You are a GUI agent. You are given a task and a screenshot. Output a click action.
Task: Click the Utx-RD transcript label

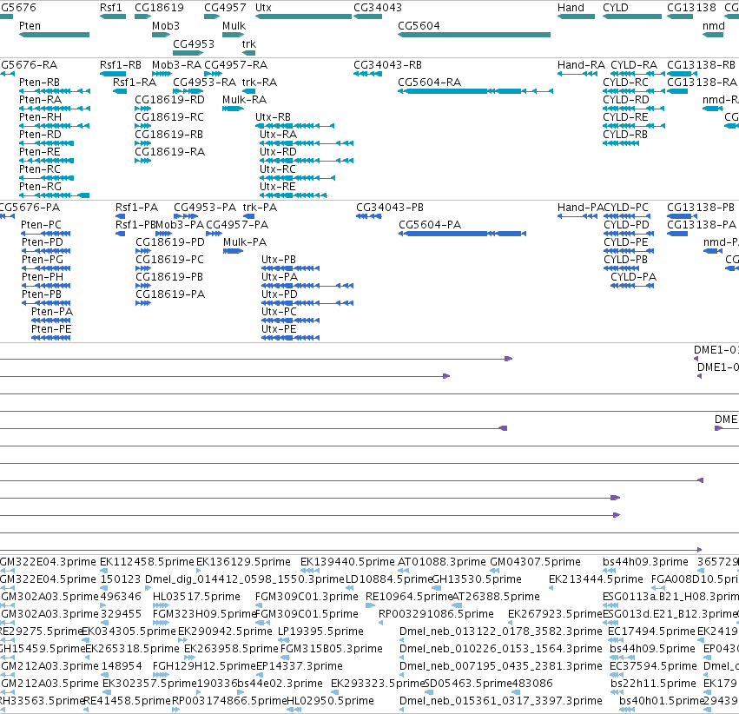click(278, 152)
